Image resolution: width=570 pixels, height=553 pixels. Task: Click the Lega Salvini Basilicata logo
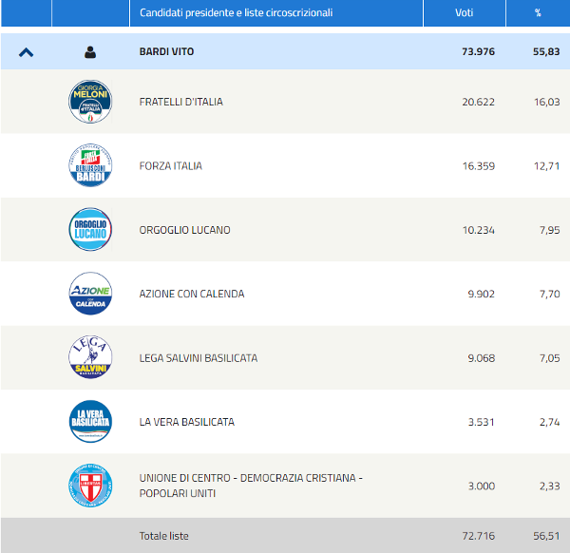click(x=90, y=358)
